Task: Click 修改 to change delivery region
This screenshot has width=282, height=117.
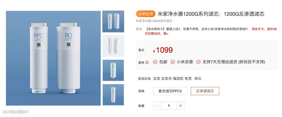Action: click(198, 79)
